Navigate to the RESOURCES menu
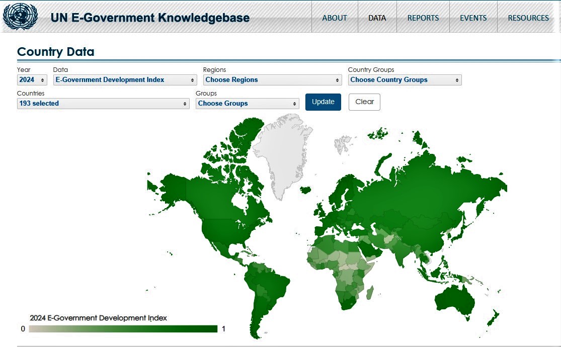Screen dimensions: 561x347 point(528,18)
